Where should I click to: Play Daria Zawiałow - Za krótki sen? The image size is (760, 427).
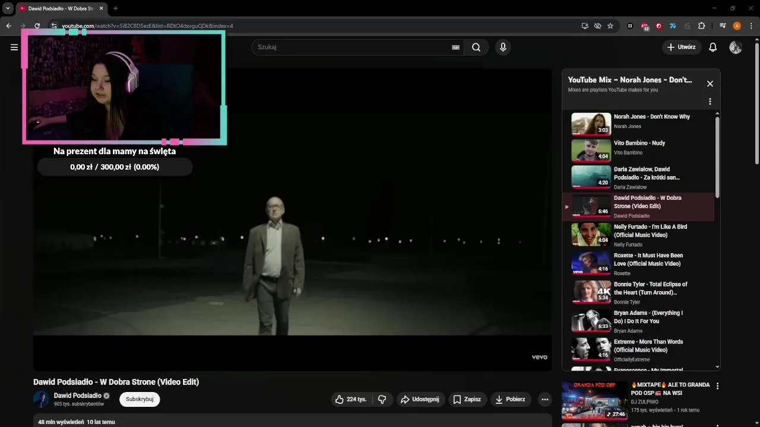[x=638, y=177]
